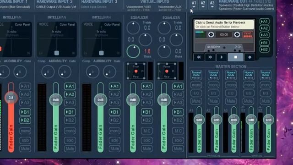Toggle cassette B2 output routing
The image size is (293, 165).
tap(264, 49)
